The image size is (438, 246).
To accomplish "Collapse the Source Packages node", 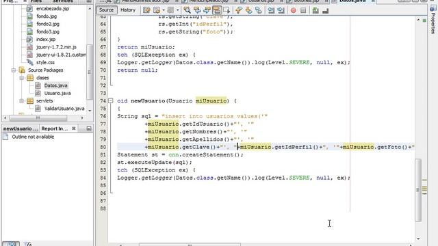I will [x=14, y=70].
